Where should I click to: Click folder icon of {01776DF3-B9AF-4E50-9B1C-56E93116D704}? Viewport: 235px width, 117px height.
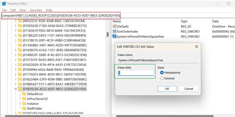(x=20, y=74)
